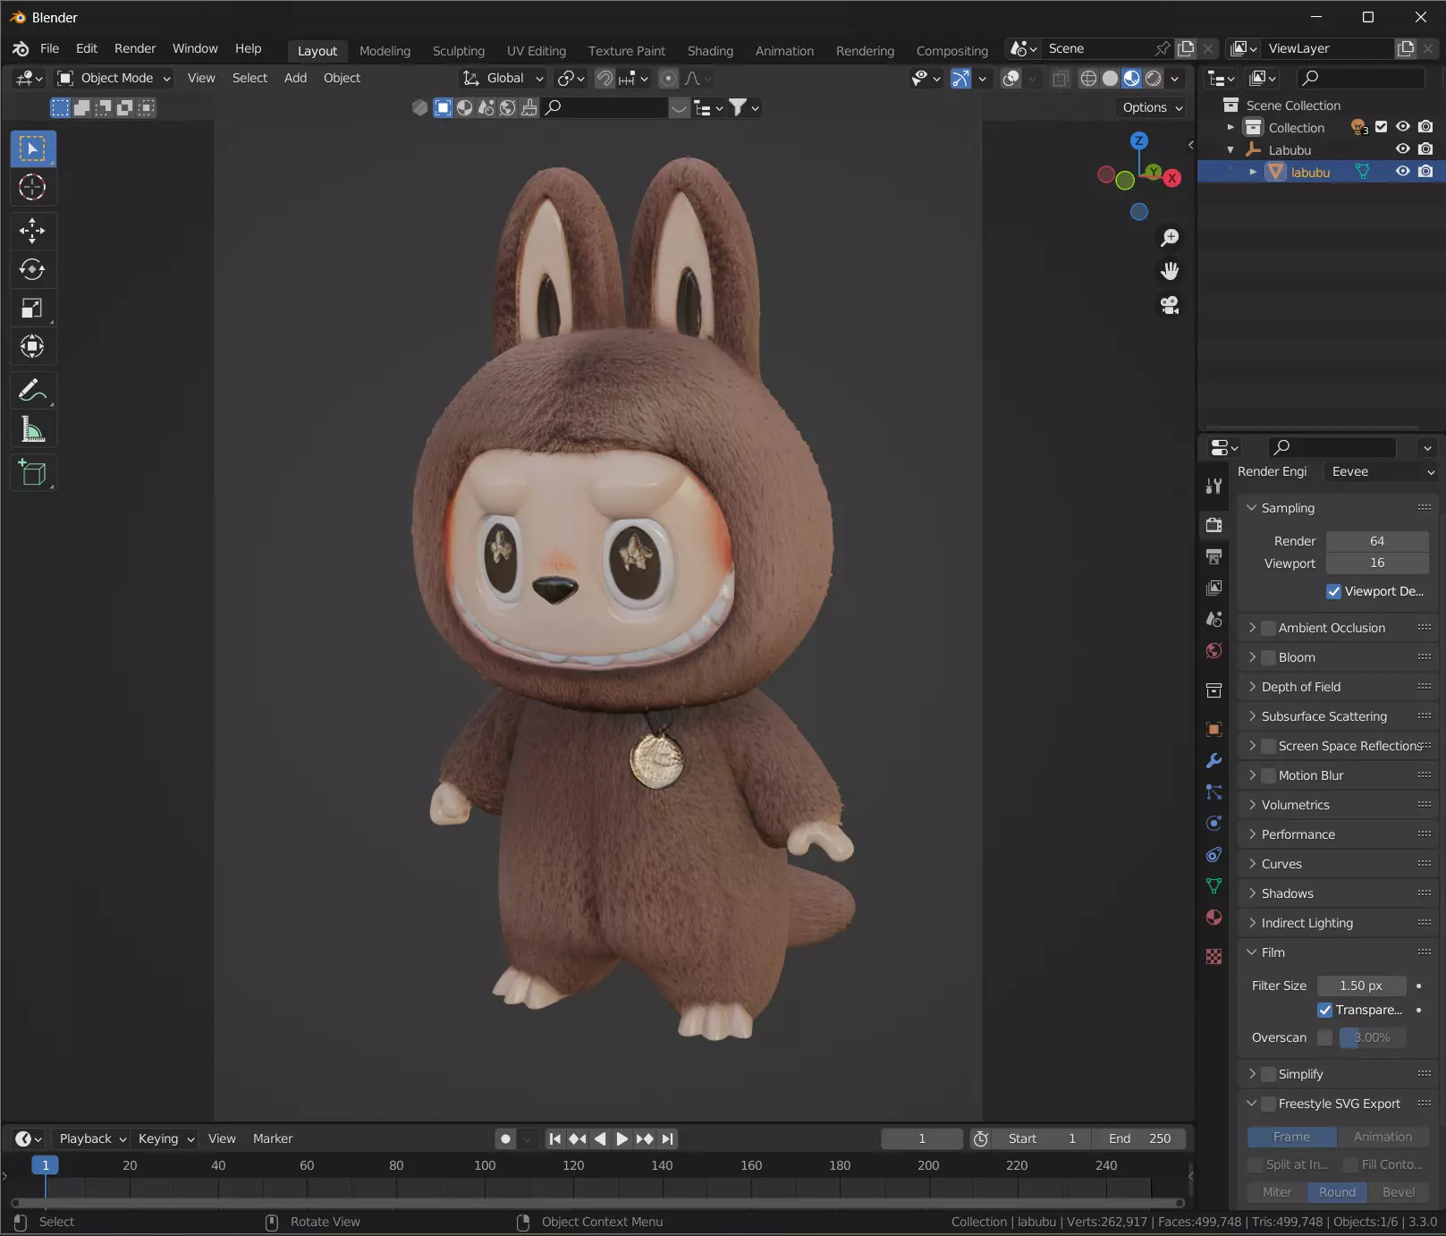Open the World properties tab
The height and width of the screenshot is (1236, 1446).
click(1213, 650)
